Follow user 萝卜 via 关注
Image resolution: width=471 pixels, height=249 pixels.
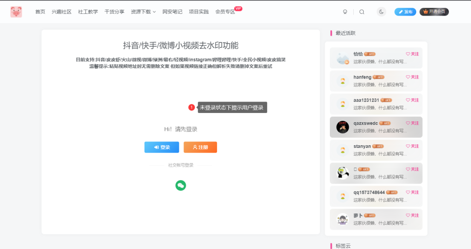pos(413,215)
